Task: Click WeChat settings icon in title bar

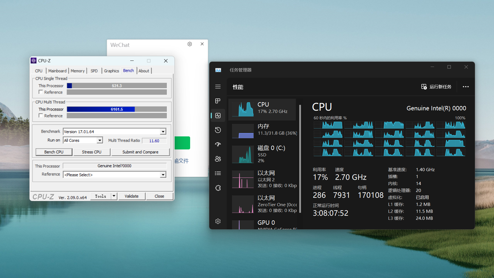Action: pyautogui.click(x=190, y=44)
